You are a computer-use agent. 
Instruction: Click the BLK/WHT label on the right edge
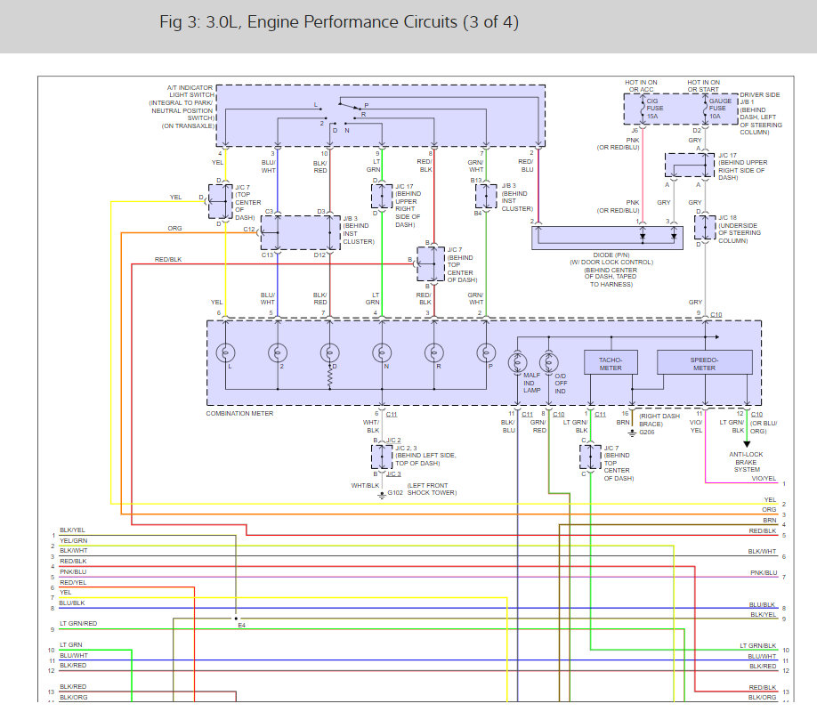(762, 551)
